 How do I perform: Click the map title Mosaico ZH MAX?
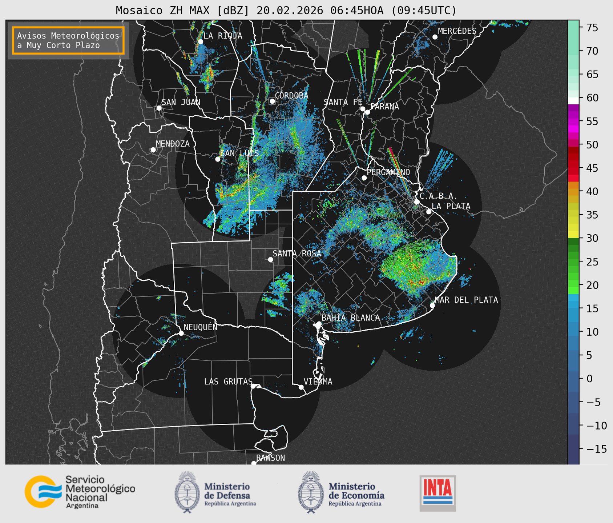click(x=286, y=10)
